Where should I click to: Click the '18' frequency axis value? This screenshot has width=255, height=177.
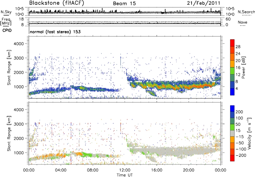pos(21,19)
